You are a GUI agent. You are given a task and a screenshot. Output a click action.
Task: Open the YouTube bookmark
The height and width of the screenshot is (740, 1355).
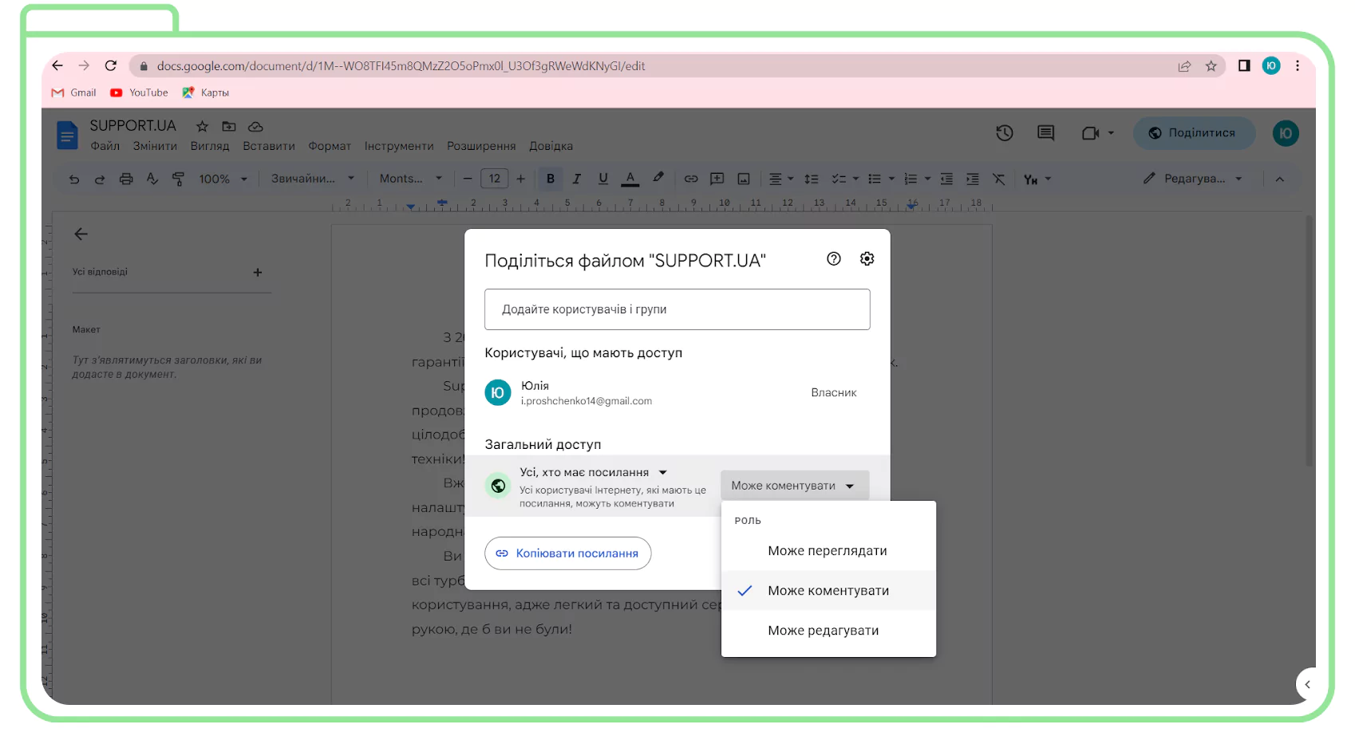coord(139,92)
